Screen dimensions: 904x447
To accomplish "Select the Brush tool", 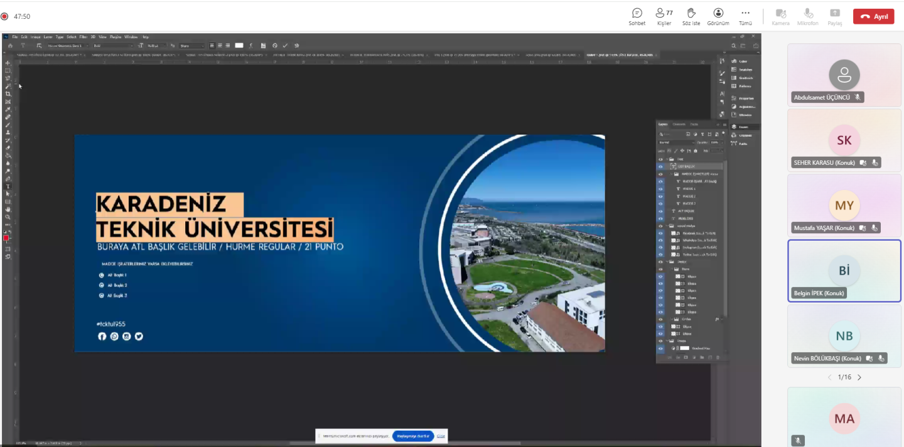I will [8, 125].
